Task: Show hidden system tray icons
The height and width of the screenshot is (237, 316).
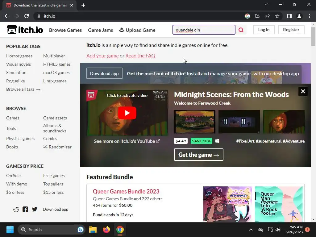Action: pyautogui.click(x=251, y=230)
